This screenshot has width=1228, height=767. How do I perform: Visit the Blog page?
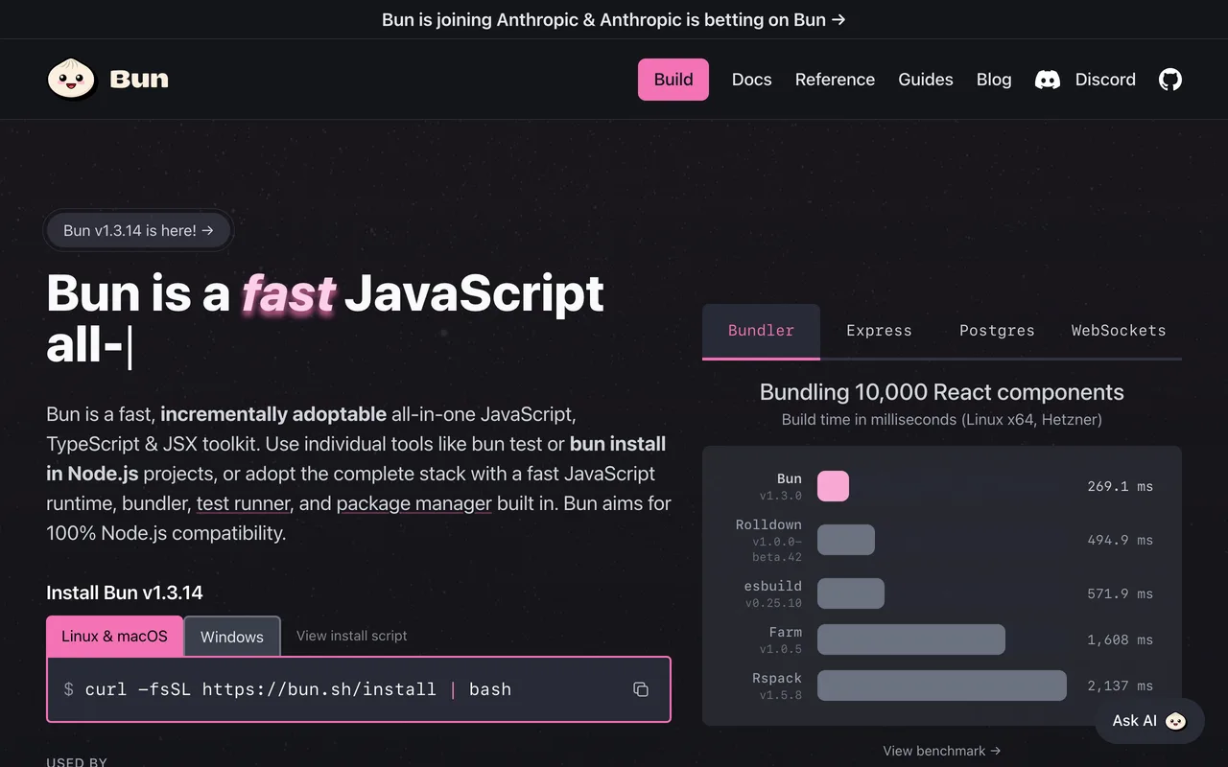click(994, 80)
